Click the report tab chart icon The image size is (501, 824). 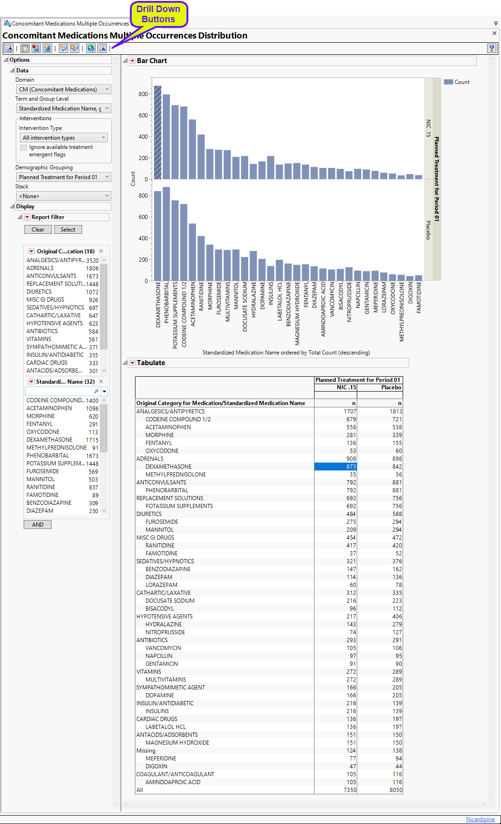(7, 23)
